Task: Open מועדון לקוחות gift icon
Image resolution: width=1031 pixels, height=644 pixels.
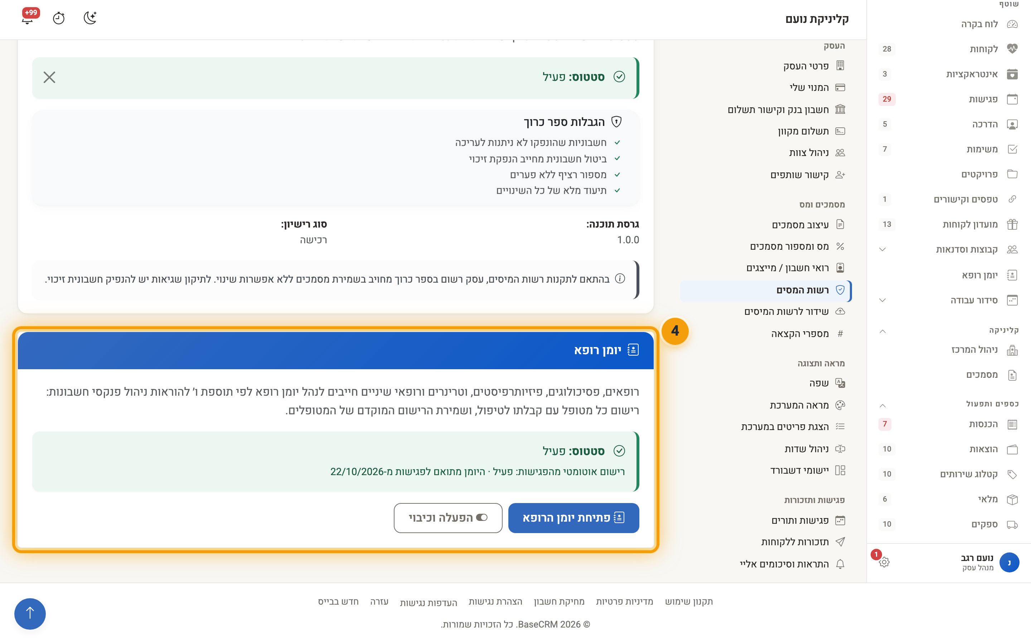Action: pyautogui.click(x=1012, y=224)
